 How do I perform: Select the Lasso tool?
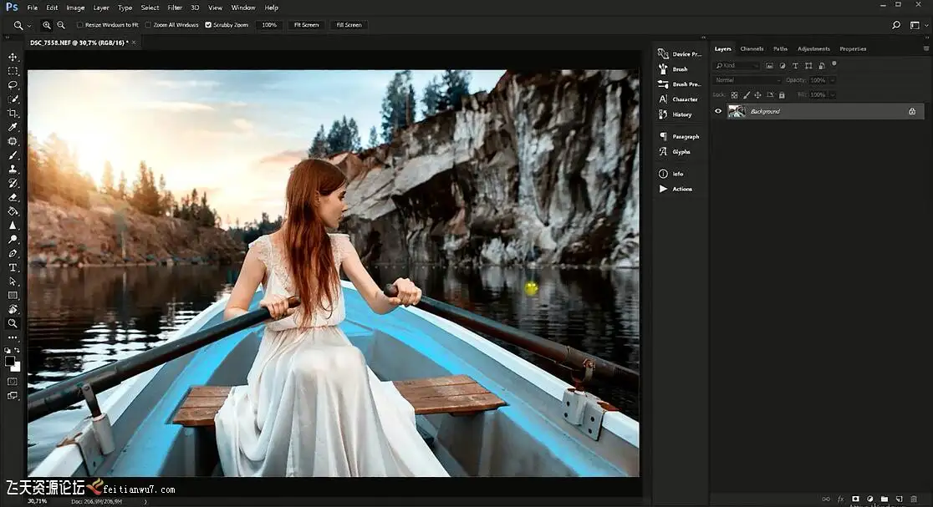[x=13, y=85]
